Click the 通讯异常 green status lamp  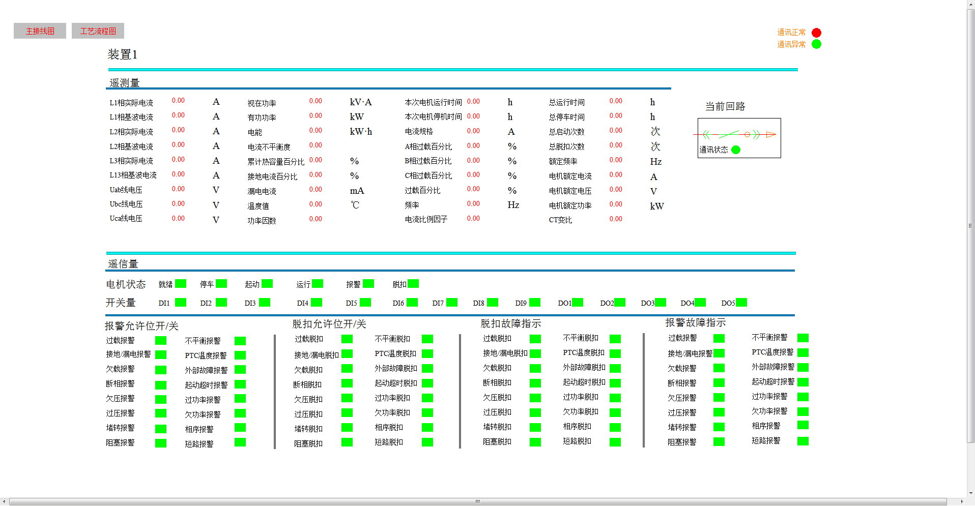[817, 44]
